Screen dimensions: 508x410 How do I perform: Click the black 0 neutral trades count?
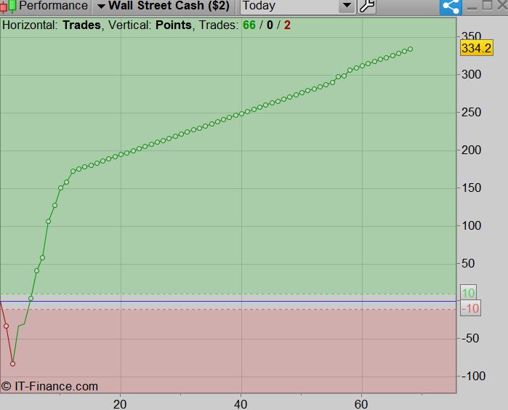click(x=270, y=25)
